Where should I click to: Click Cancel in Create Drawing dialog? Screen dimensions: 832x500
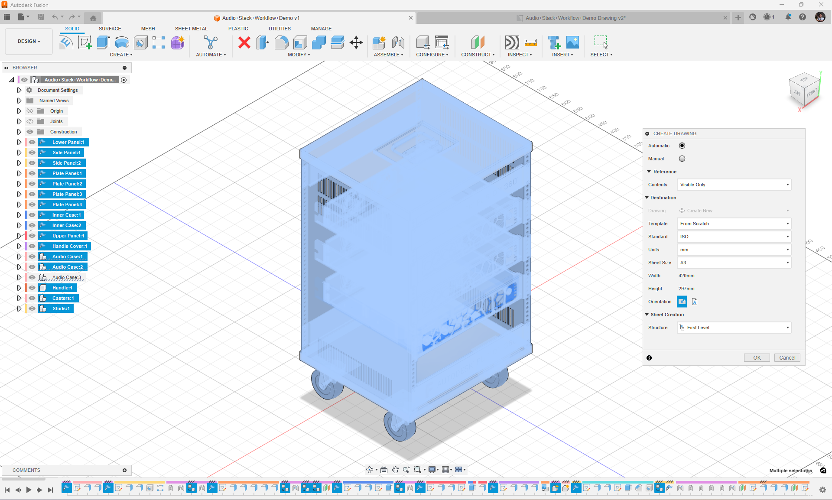click(x=787, y=358)
